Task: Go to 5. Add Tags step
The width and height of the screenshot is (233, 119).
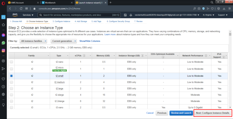Action: tap(96, 22)
